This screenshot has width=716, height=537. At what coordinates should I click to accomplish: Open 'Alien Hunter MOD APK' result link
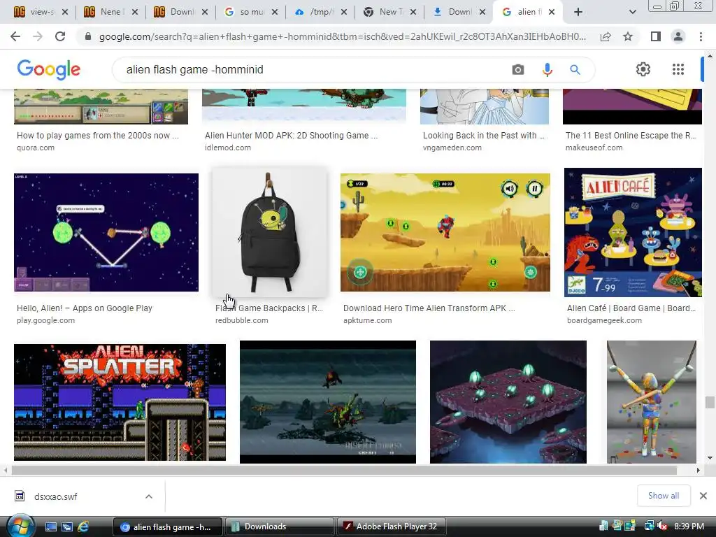[292, 135]
